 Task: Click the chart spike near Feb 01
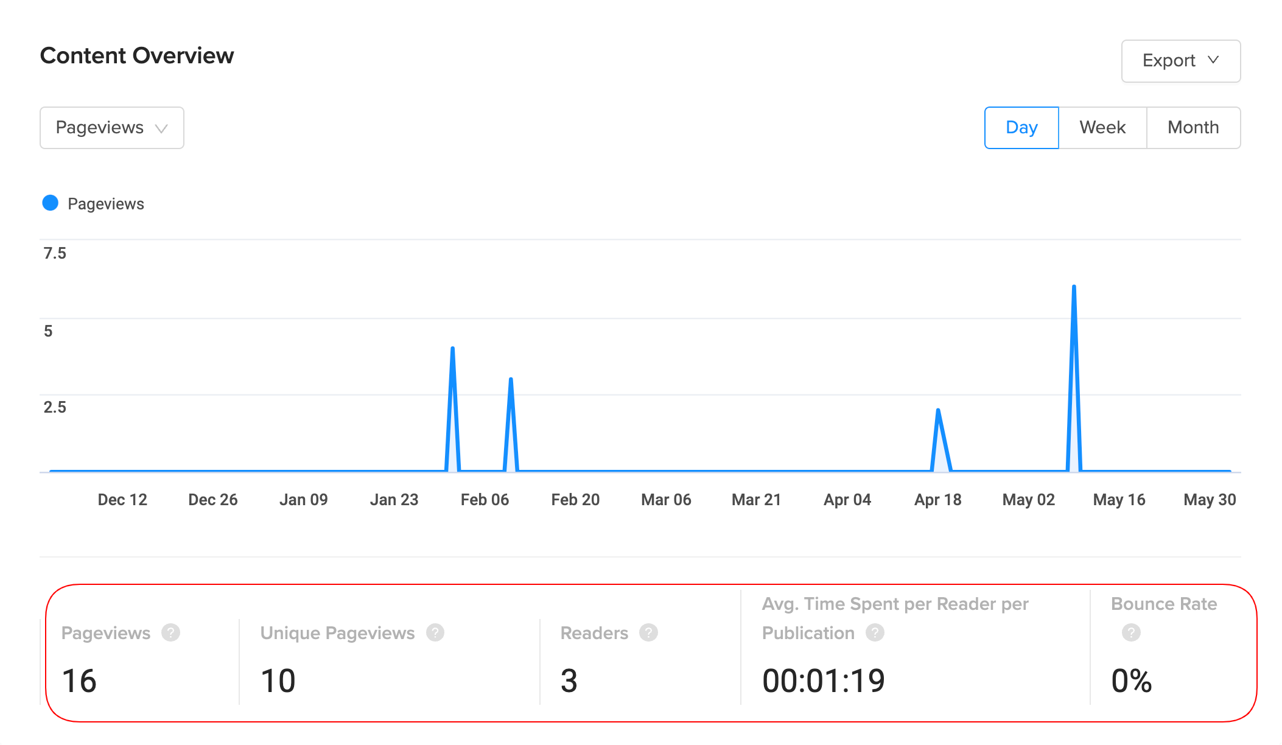point(452,349)
